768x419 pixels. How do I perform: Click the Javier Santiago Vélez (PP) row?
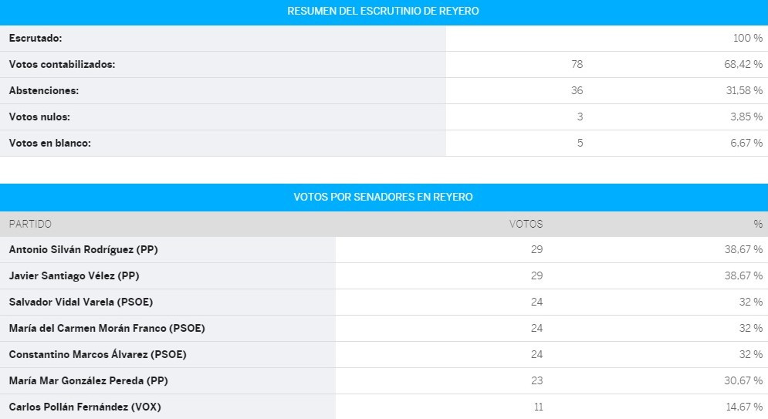point(384,275)
